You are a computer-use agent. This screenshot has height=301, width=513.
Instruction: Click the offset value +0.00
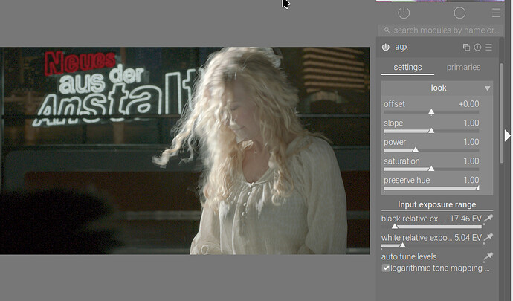click(x=468, y=104)
